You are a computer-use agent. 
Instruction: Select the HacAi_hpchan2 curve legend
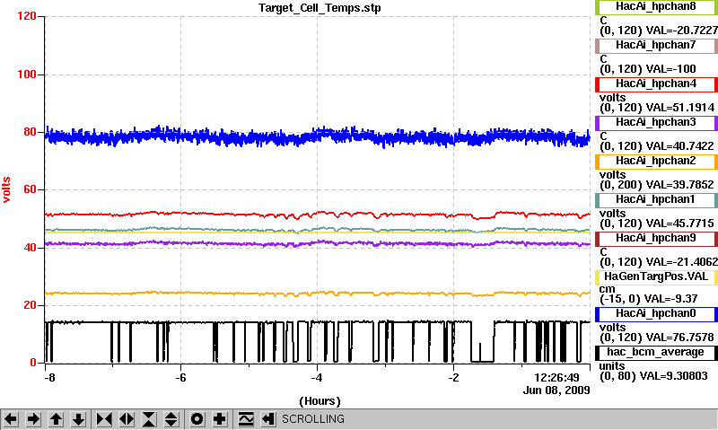[656, 162]
